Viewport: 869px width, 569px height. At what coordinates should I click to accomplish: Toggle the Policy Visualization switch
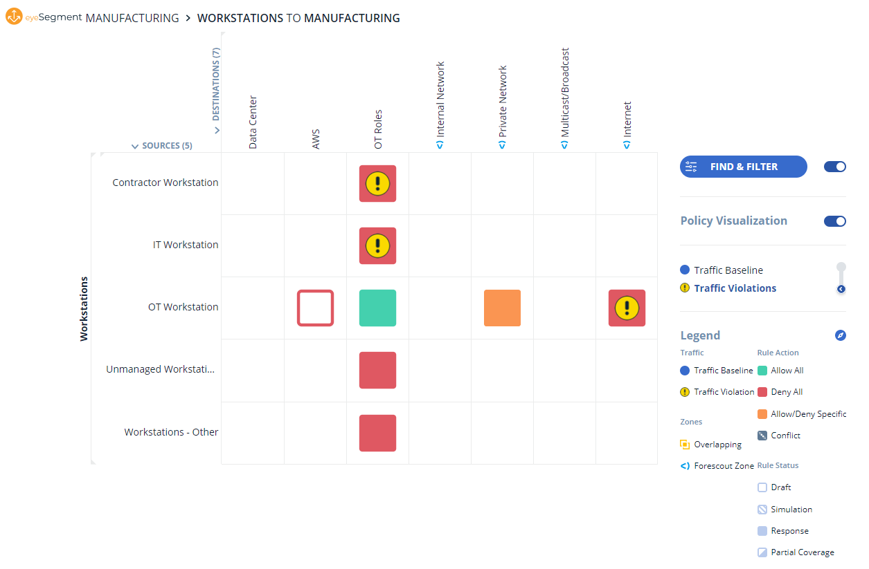[x=834, y=221]
